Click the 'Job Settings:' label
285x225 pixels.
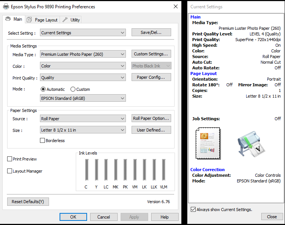[206, 119]
